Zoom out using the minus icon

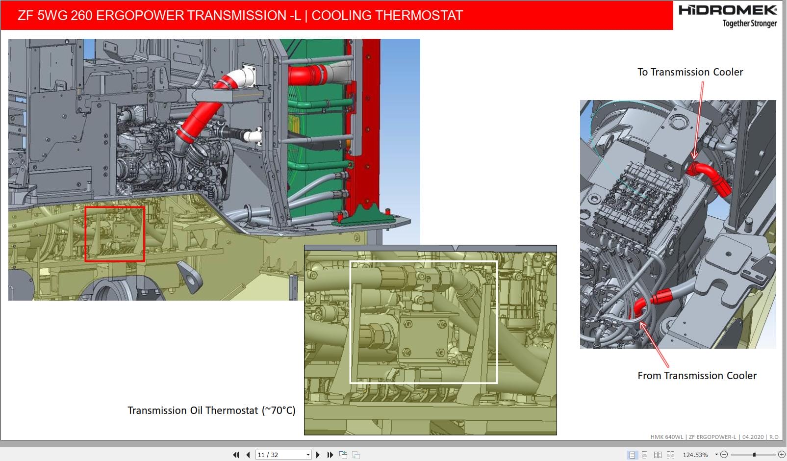[724, 455]
